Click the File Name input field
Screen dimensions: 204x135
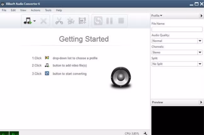(177, 29)
